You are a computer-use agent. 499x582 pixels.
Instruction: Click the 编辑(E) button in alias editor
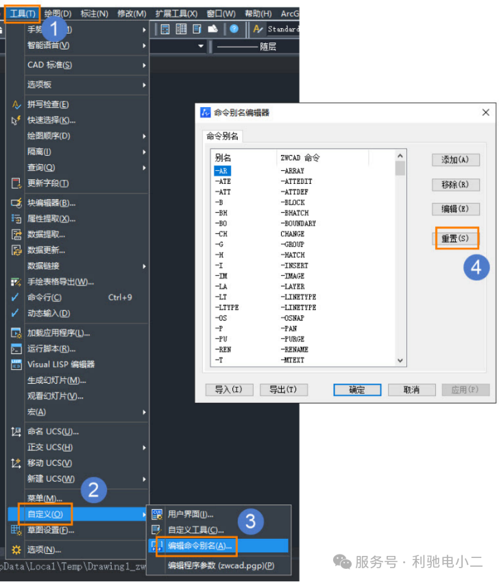[456, 209]
